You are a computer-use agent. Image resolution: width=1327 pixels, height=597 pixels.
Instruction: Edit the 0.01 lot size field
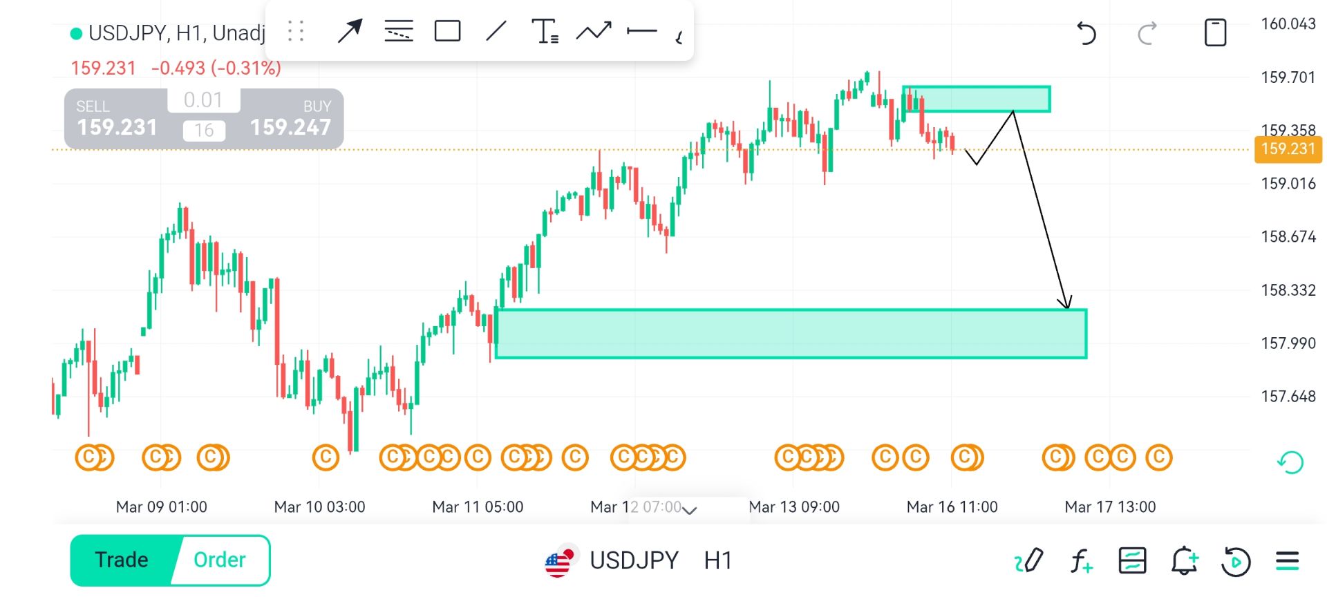click(203, 100)
